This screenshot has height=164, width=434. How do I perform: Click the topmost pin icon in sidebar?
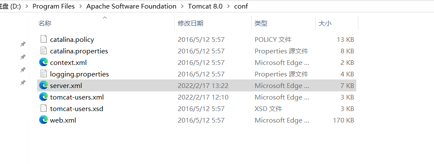click(x=23, y=44)
